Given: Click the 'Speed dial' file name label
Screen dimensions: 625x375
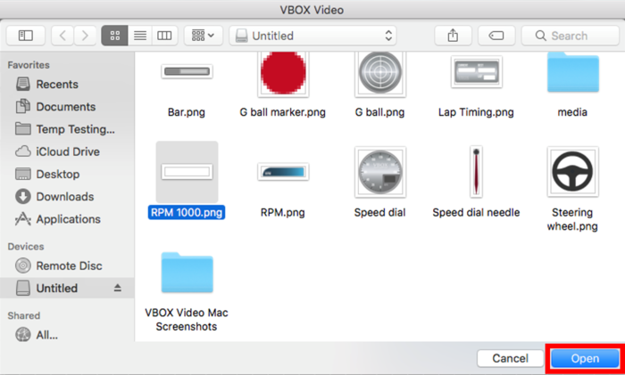Looking at the screenshot, I should pos(379,212).
